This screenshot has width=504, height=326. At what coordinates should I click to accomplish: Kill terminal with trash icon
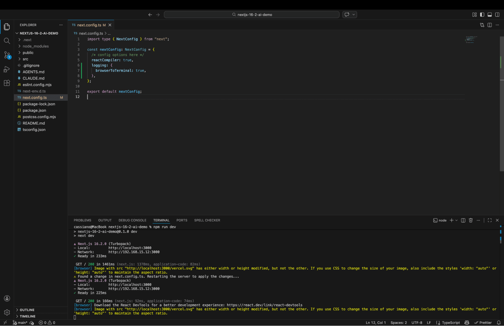click(x=470, y=220)
